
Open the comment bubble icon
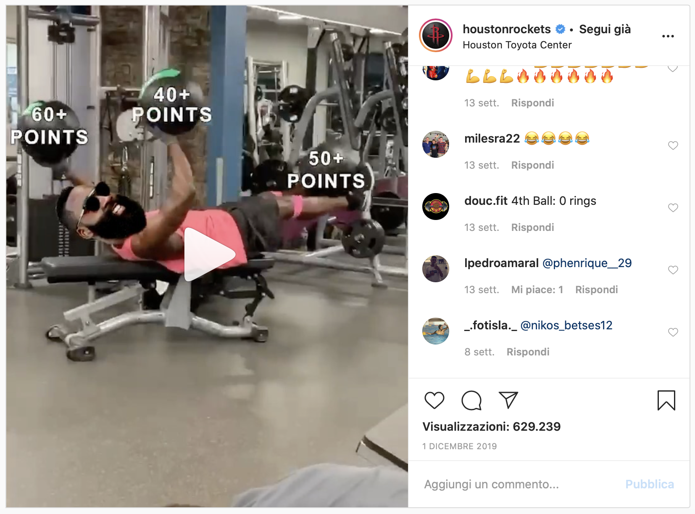click(x=471, y=400)
